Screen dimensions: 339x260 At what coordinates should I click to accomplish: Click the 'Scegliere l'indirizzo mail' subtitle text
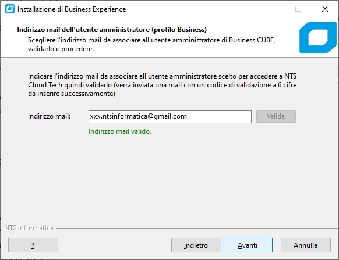(x=151, y=44)
